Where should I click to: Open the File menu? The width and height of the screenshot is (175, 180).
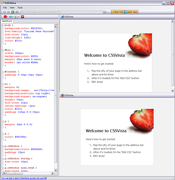[x=5, y=8]
